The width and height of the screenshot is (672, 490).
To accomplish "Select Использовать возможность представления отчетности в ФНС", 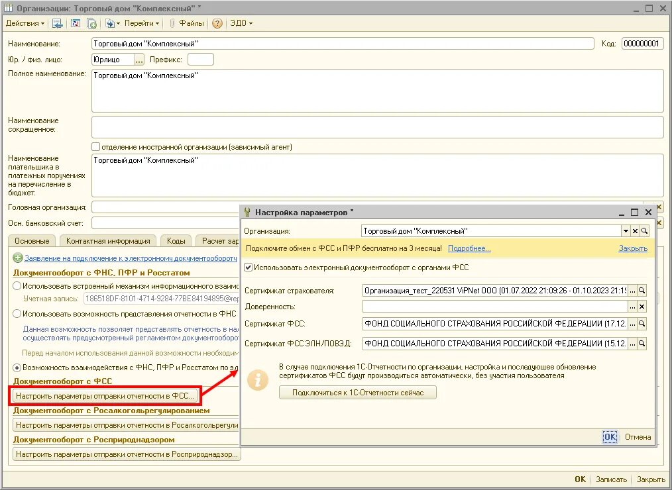I will [x=17, y=313].
